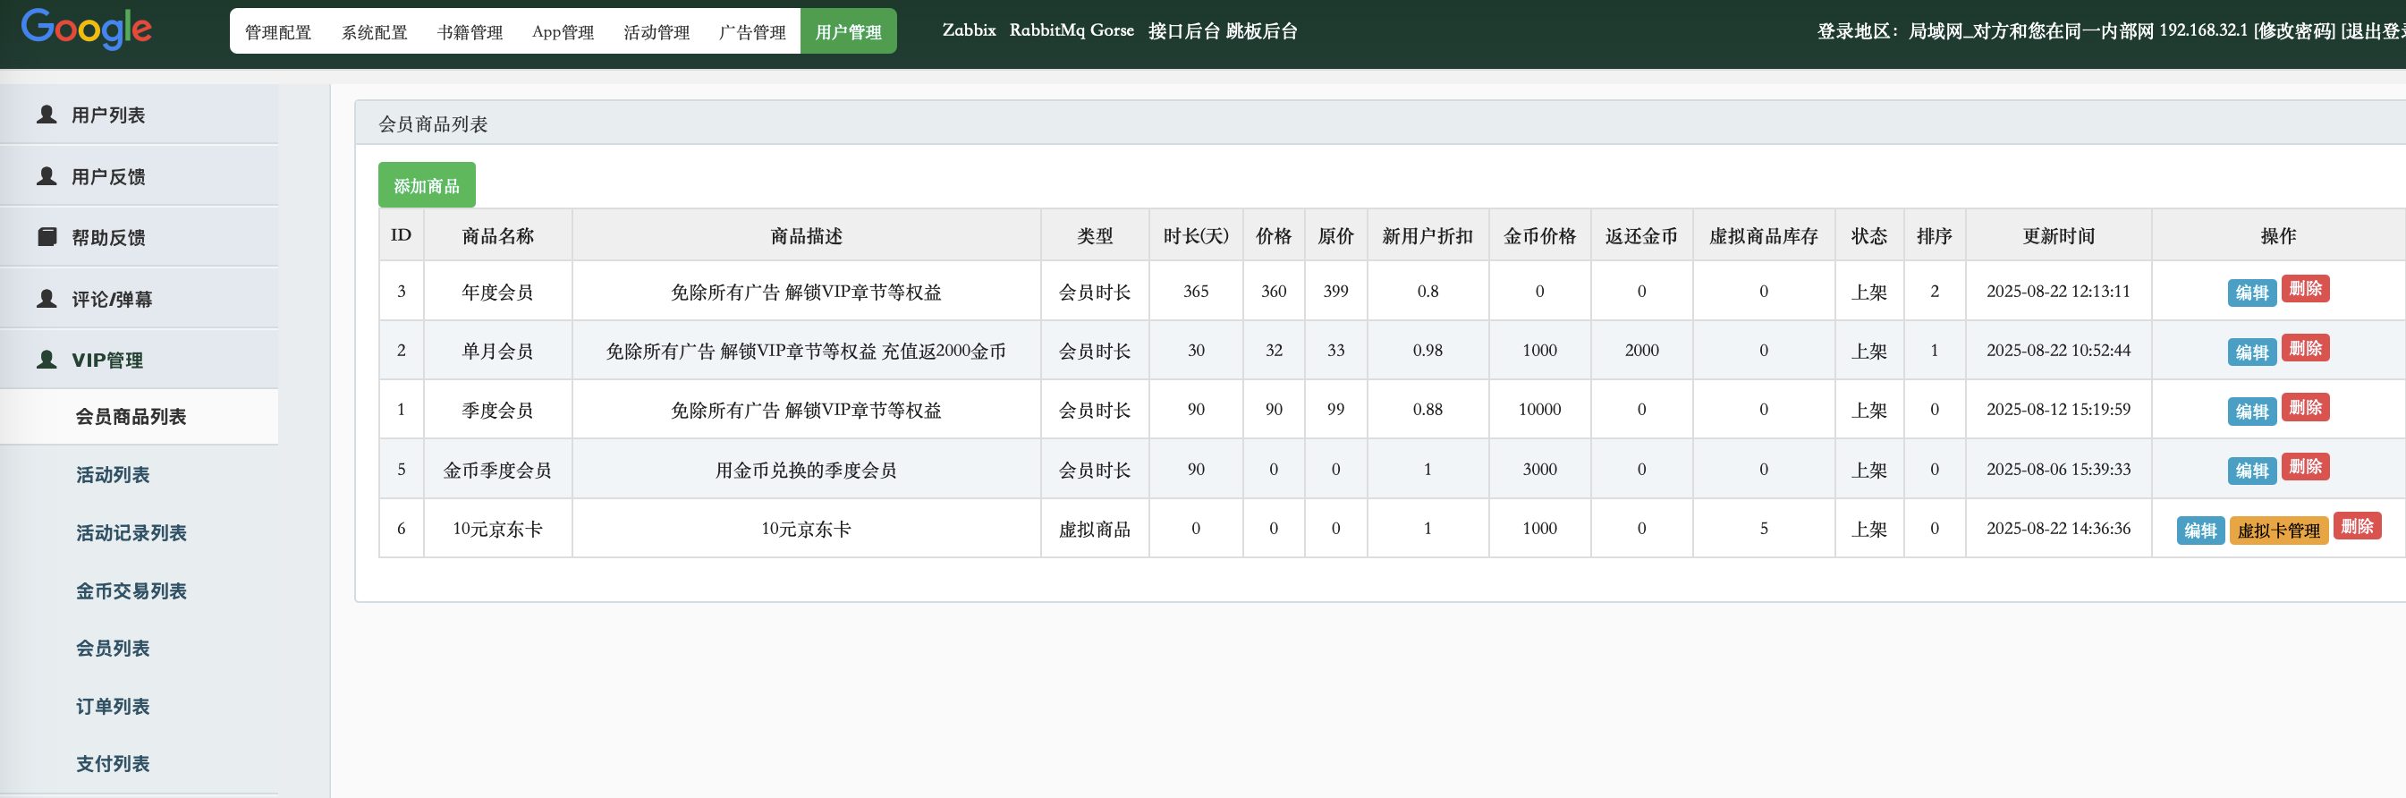Viewport: 2406px width, 798px height.
Task: Open the 书籍管理 top menu
Action: [469, 32]
